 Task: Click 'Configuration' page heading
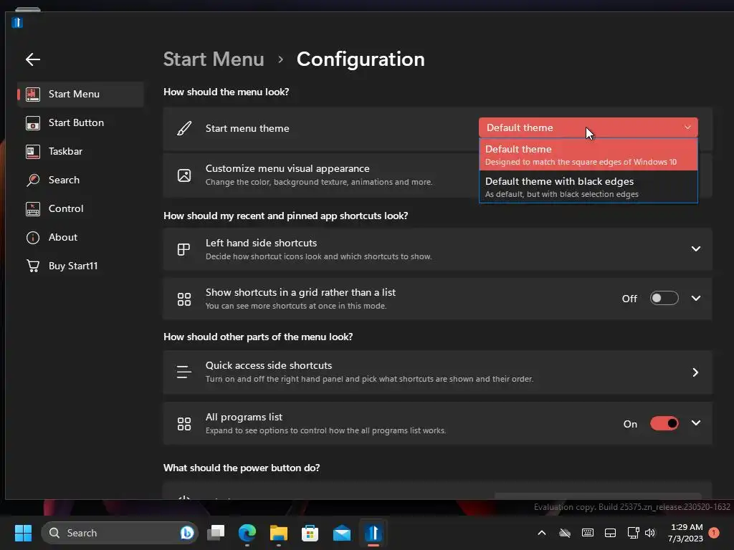[361, 59]
